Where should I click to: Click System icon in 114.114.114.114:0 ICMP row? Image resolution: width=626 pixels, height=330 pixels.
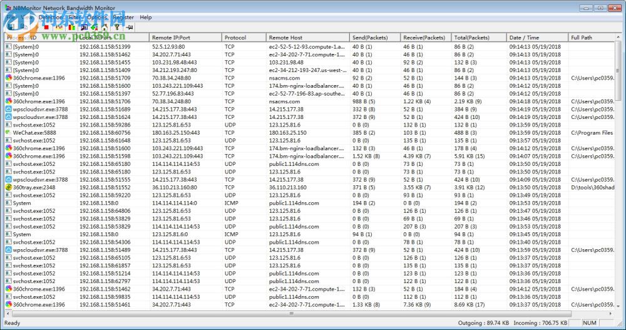[8, 203]
